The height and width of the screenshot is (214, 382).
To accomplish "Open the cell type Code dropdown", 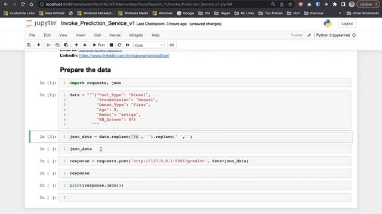I will coord(149,45).
